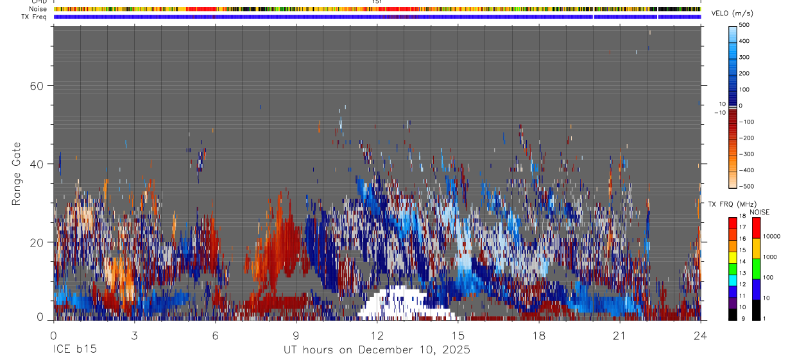This screenshot has height=363, width=788.
Task: Click the green NOISE segment between 100 and 1000
Action: [x=757, y=268]
